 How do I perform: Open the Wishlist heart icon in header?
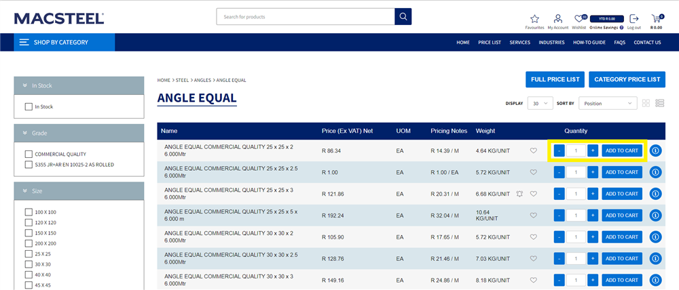[579, 19]
